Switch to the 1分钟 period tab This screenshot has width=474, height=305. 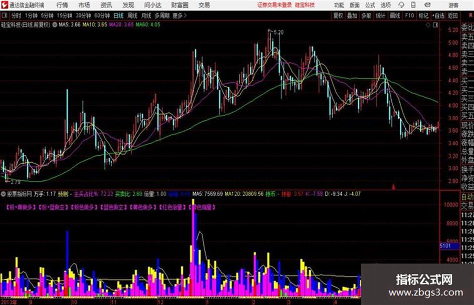point(31,16)
